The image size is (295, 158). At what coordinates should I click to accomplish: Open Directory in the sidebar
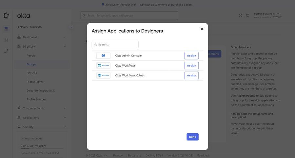(29, 46)
